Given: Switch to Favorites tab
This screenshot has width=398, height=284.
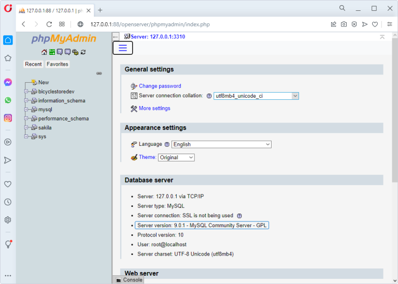Looking at the screenshot, I should 58,64.
